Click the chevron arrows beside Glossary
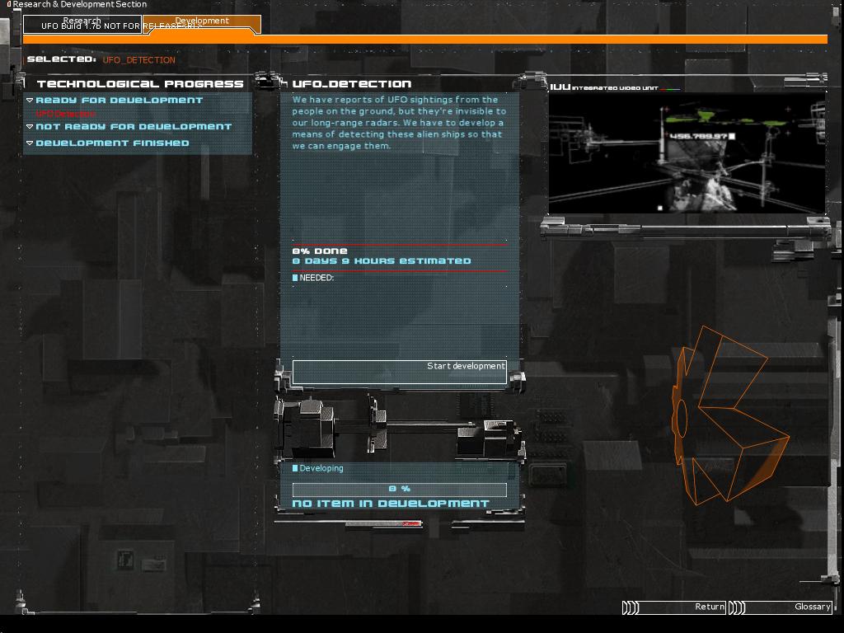The height and width of the screenshot is (633, 844). 737,607
